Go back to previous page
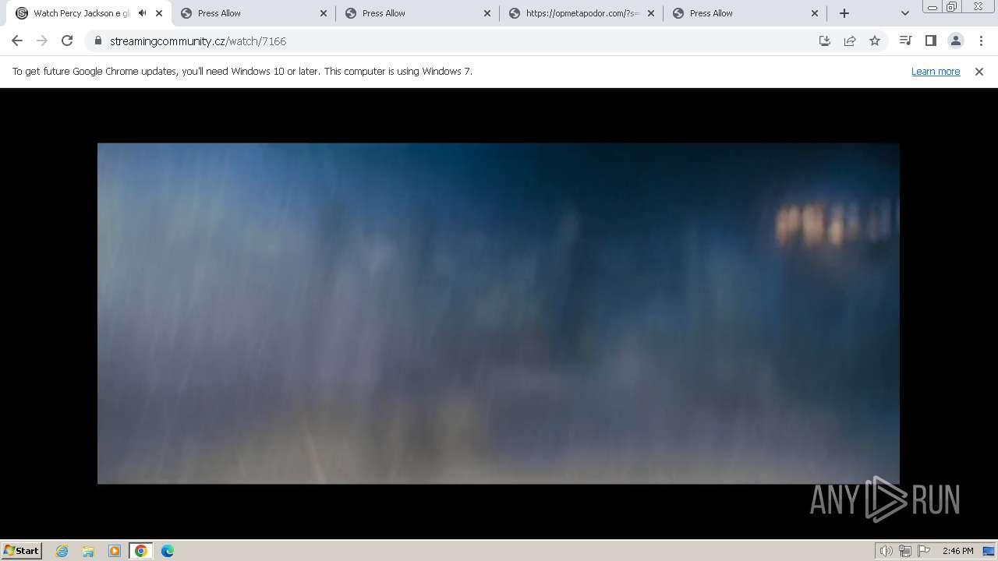 click(17, 41)
